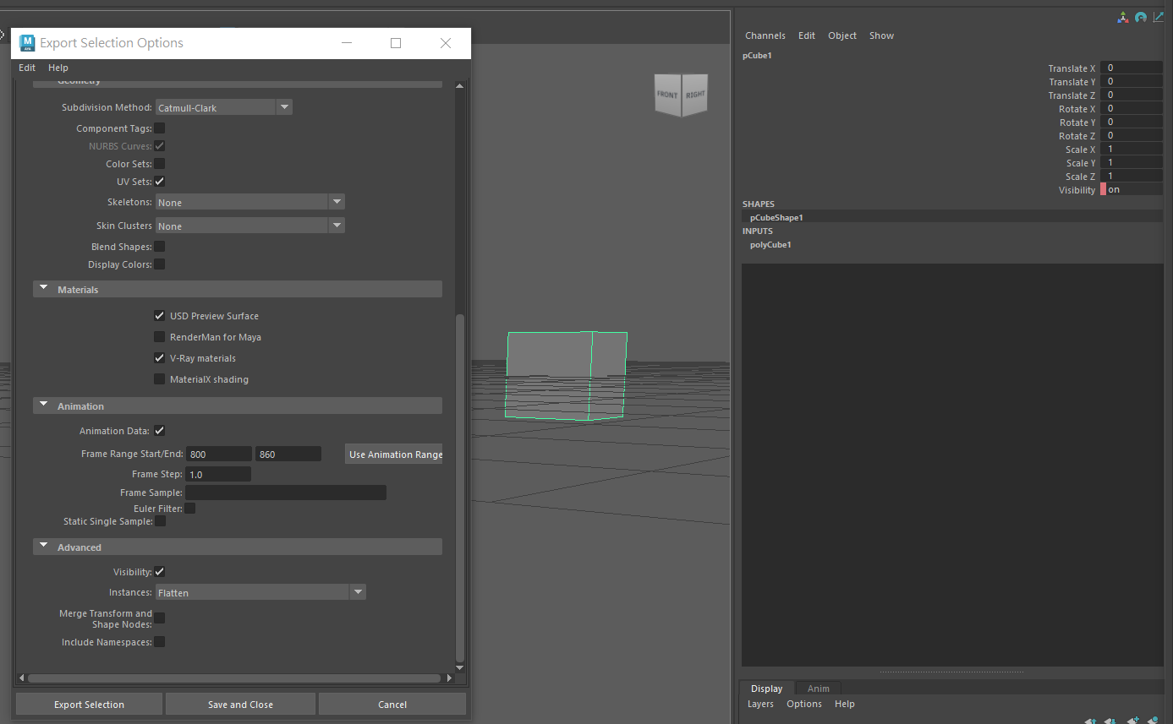
Task: Switch to the Anim layer tab
Action: 819,689
